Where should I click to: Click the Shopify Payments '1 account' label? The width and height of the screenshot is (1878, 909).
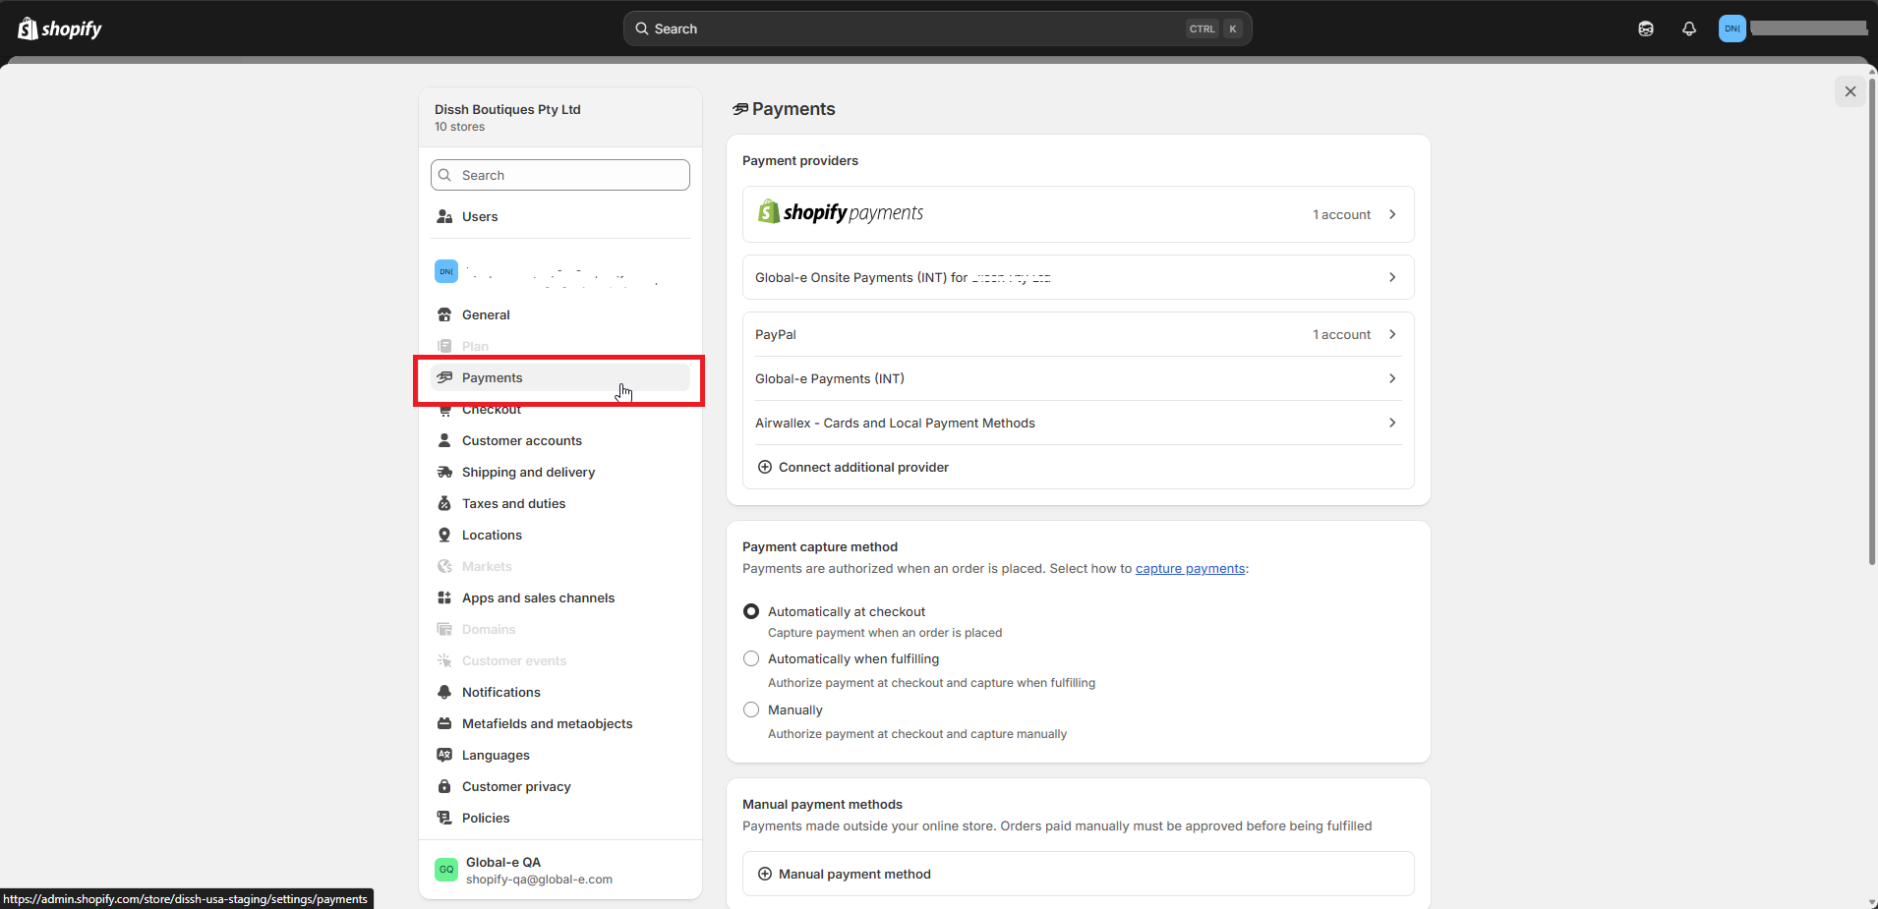pos(1341,214)
